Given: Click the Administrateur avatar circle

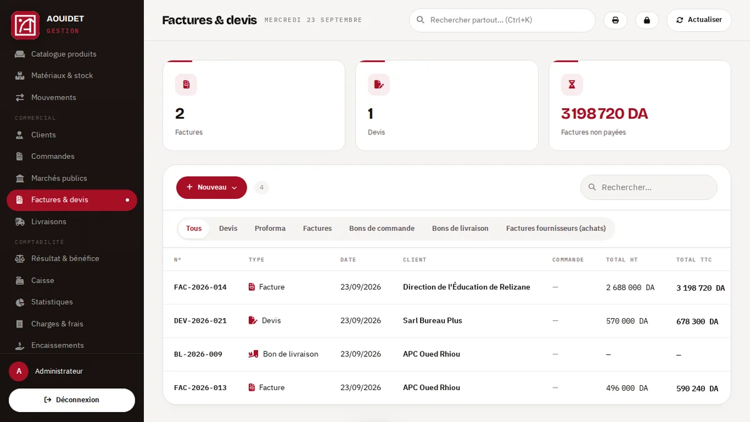Looking at the screenshot, I should [x=19, y=371].
